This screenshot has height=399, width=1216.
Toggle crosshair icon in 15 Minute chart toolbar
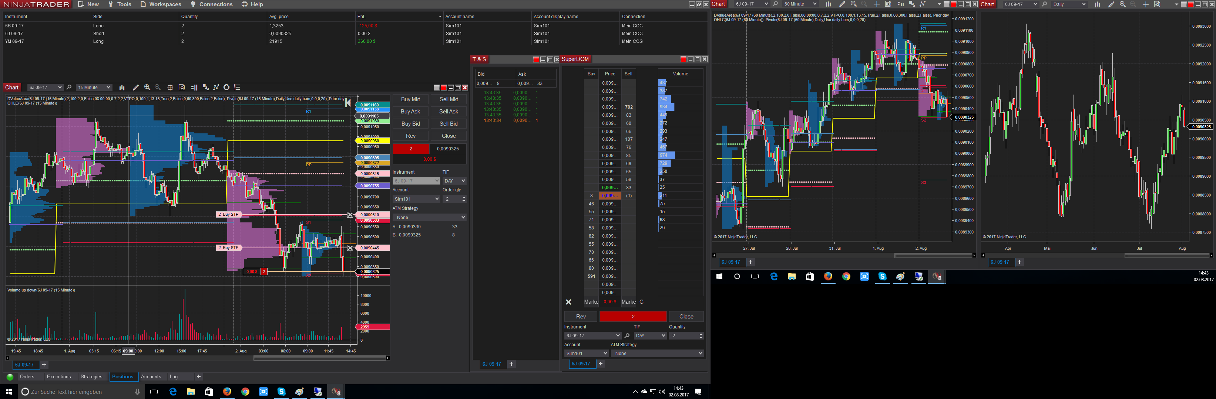point(170,88)
